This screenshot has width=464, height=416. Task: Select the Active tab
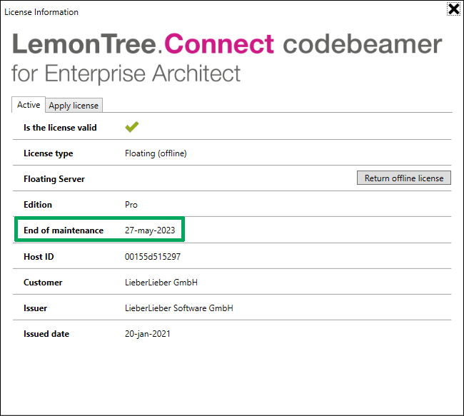29,105
